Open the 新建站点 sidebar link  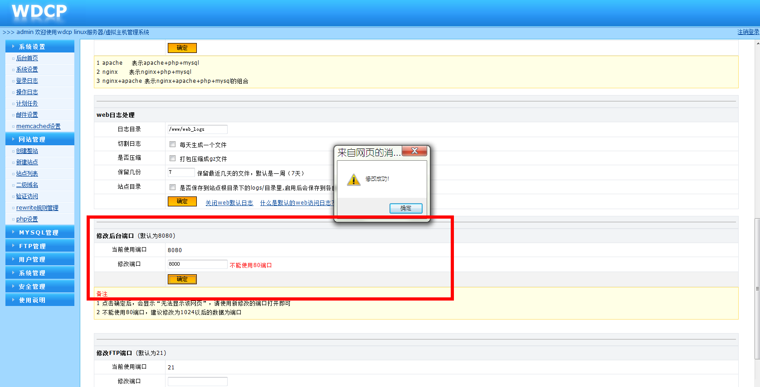27,162
